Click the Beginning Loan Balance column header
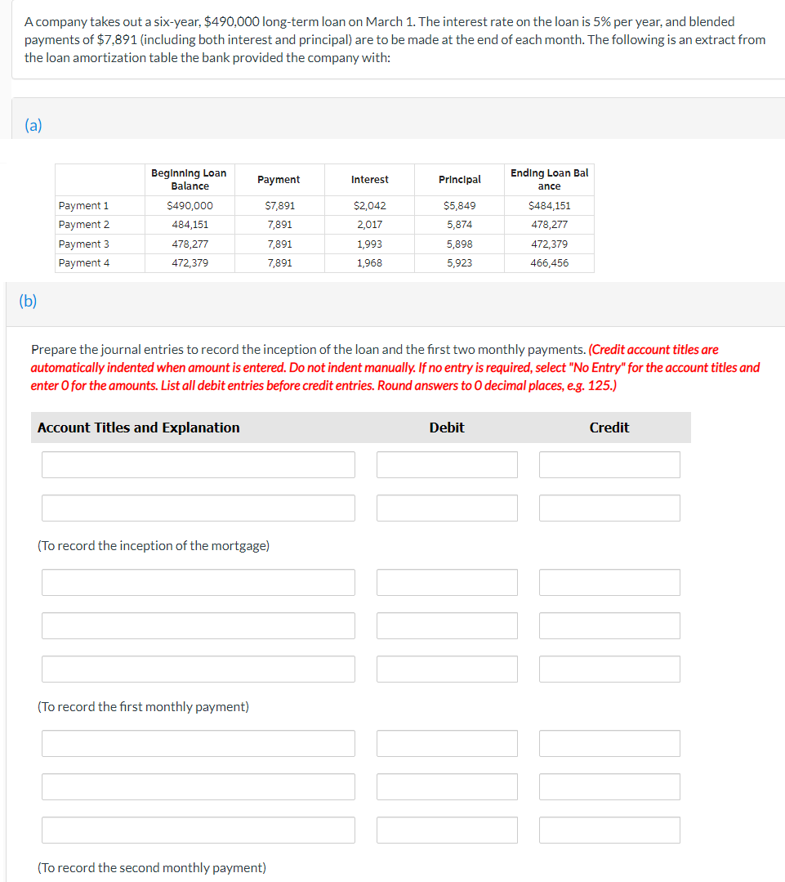785x882 pixels. (x=190, y=180)
